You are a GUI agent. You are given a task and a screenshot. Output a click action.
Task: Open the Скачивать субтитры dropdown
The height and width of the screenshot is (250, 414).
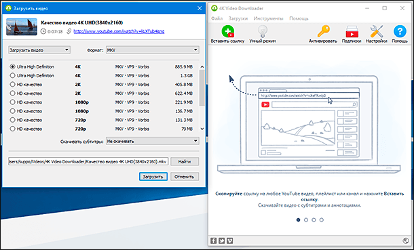click(x=153, y=141)
